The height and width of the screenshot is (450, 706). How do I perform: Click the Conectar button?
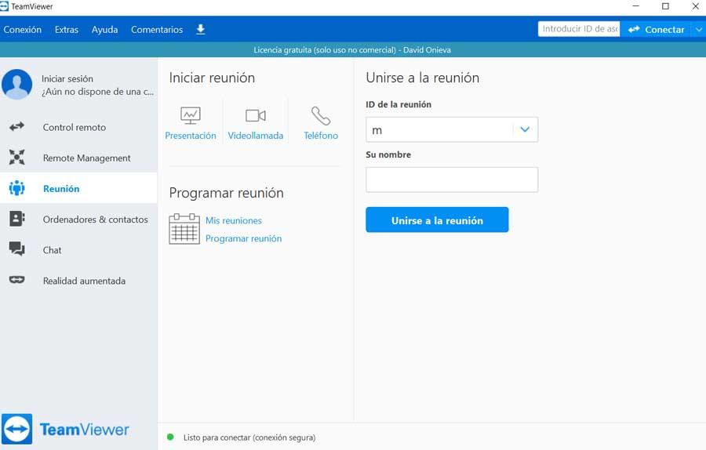pyautogui.click(x=656, y=29)
